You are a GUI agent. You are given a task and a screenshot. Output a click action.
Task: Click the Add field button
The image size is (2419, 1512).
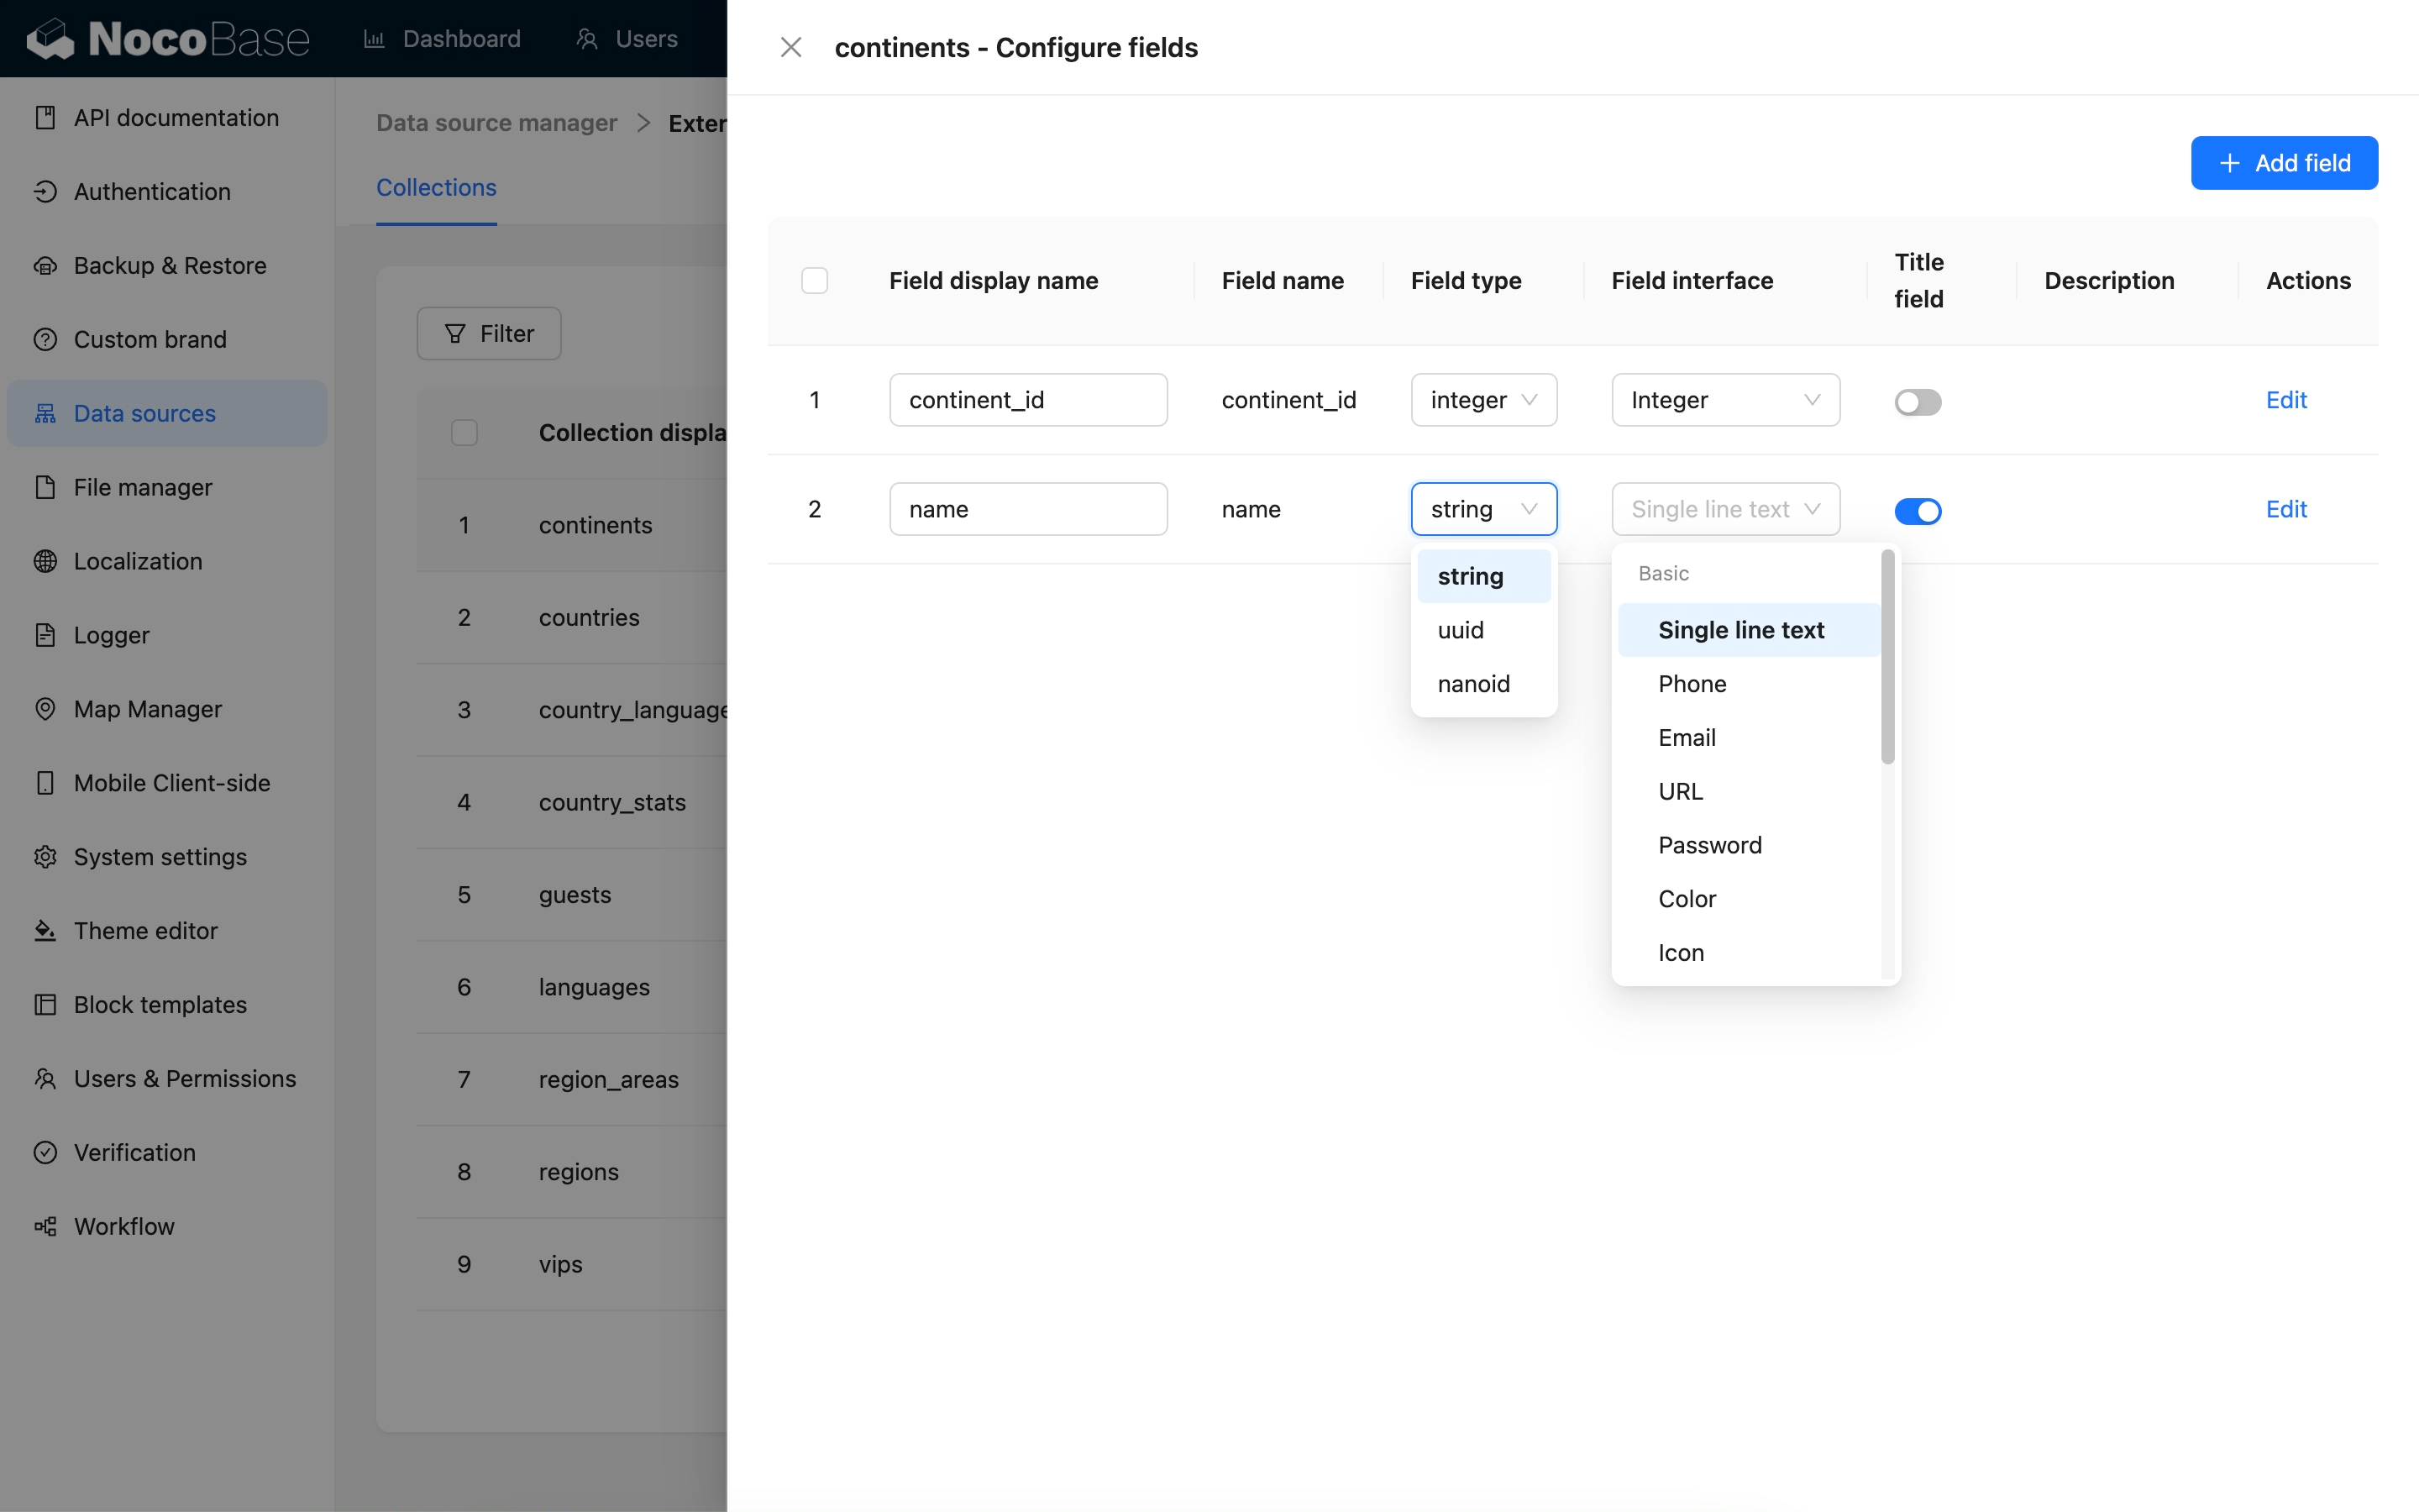pyautogui.click(x=2283, y=163)
